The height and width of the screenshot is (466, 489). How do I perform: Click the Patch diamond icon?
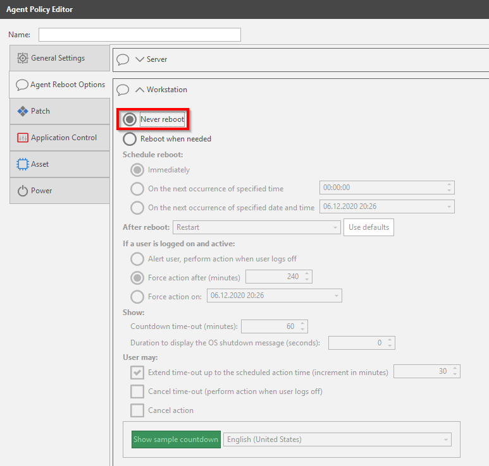23,111
